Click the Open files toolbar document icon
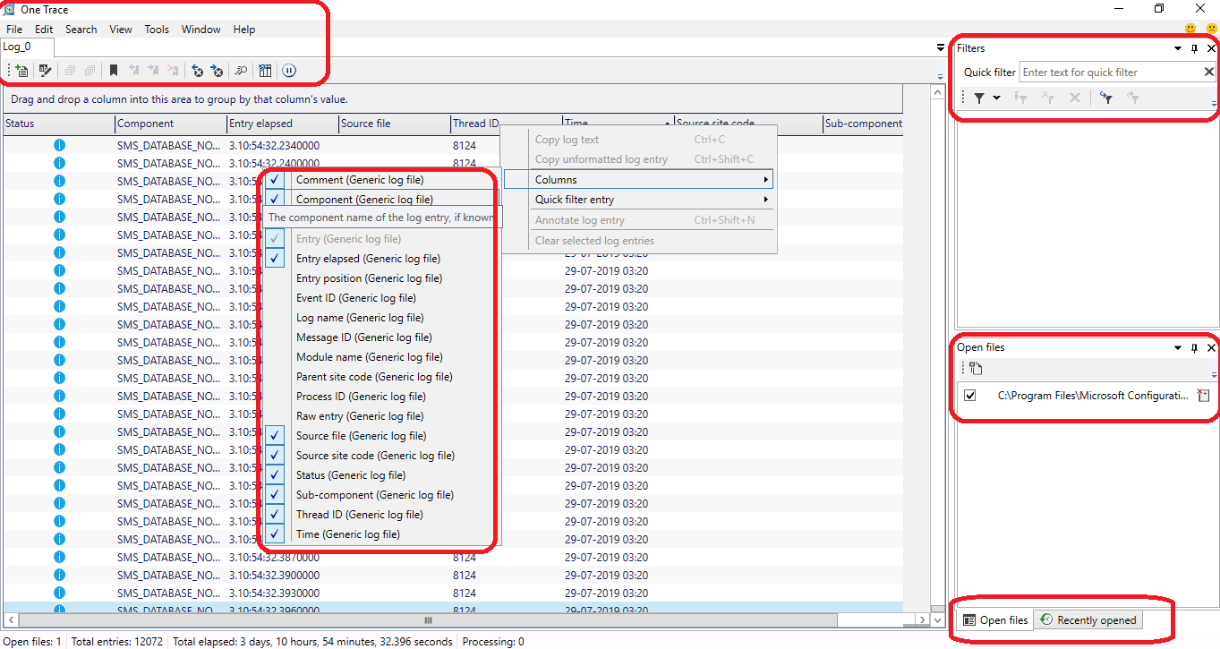Image resolution: width=1220 pixels, height=649 pixels. click(977, 368)
